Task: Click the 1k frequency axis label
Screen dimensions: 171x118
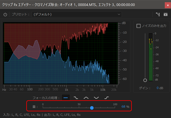Action: pos(67,90)
